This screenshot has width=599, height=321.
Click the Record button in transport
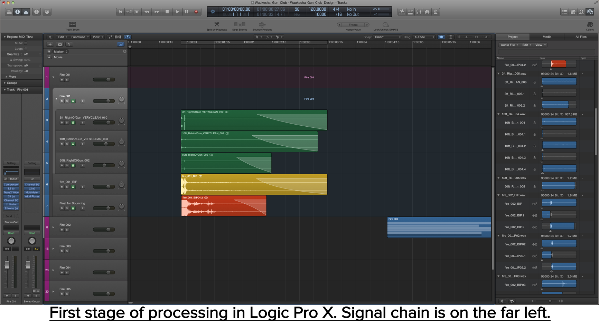pos(196,12)
